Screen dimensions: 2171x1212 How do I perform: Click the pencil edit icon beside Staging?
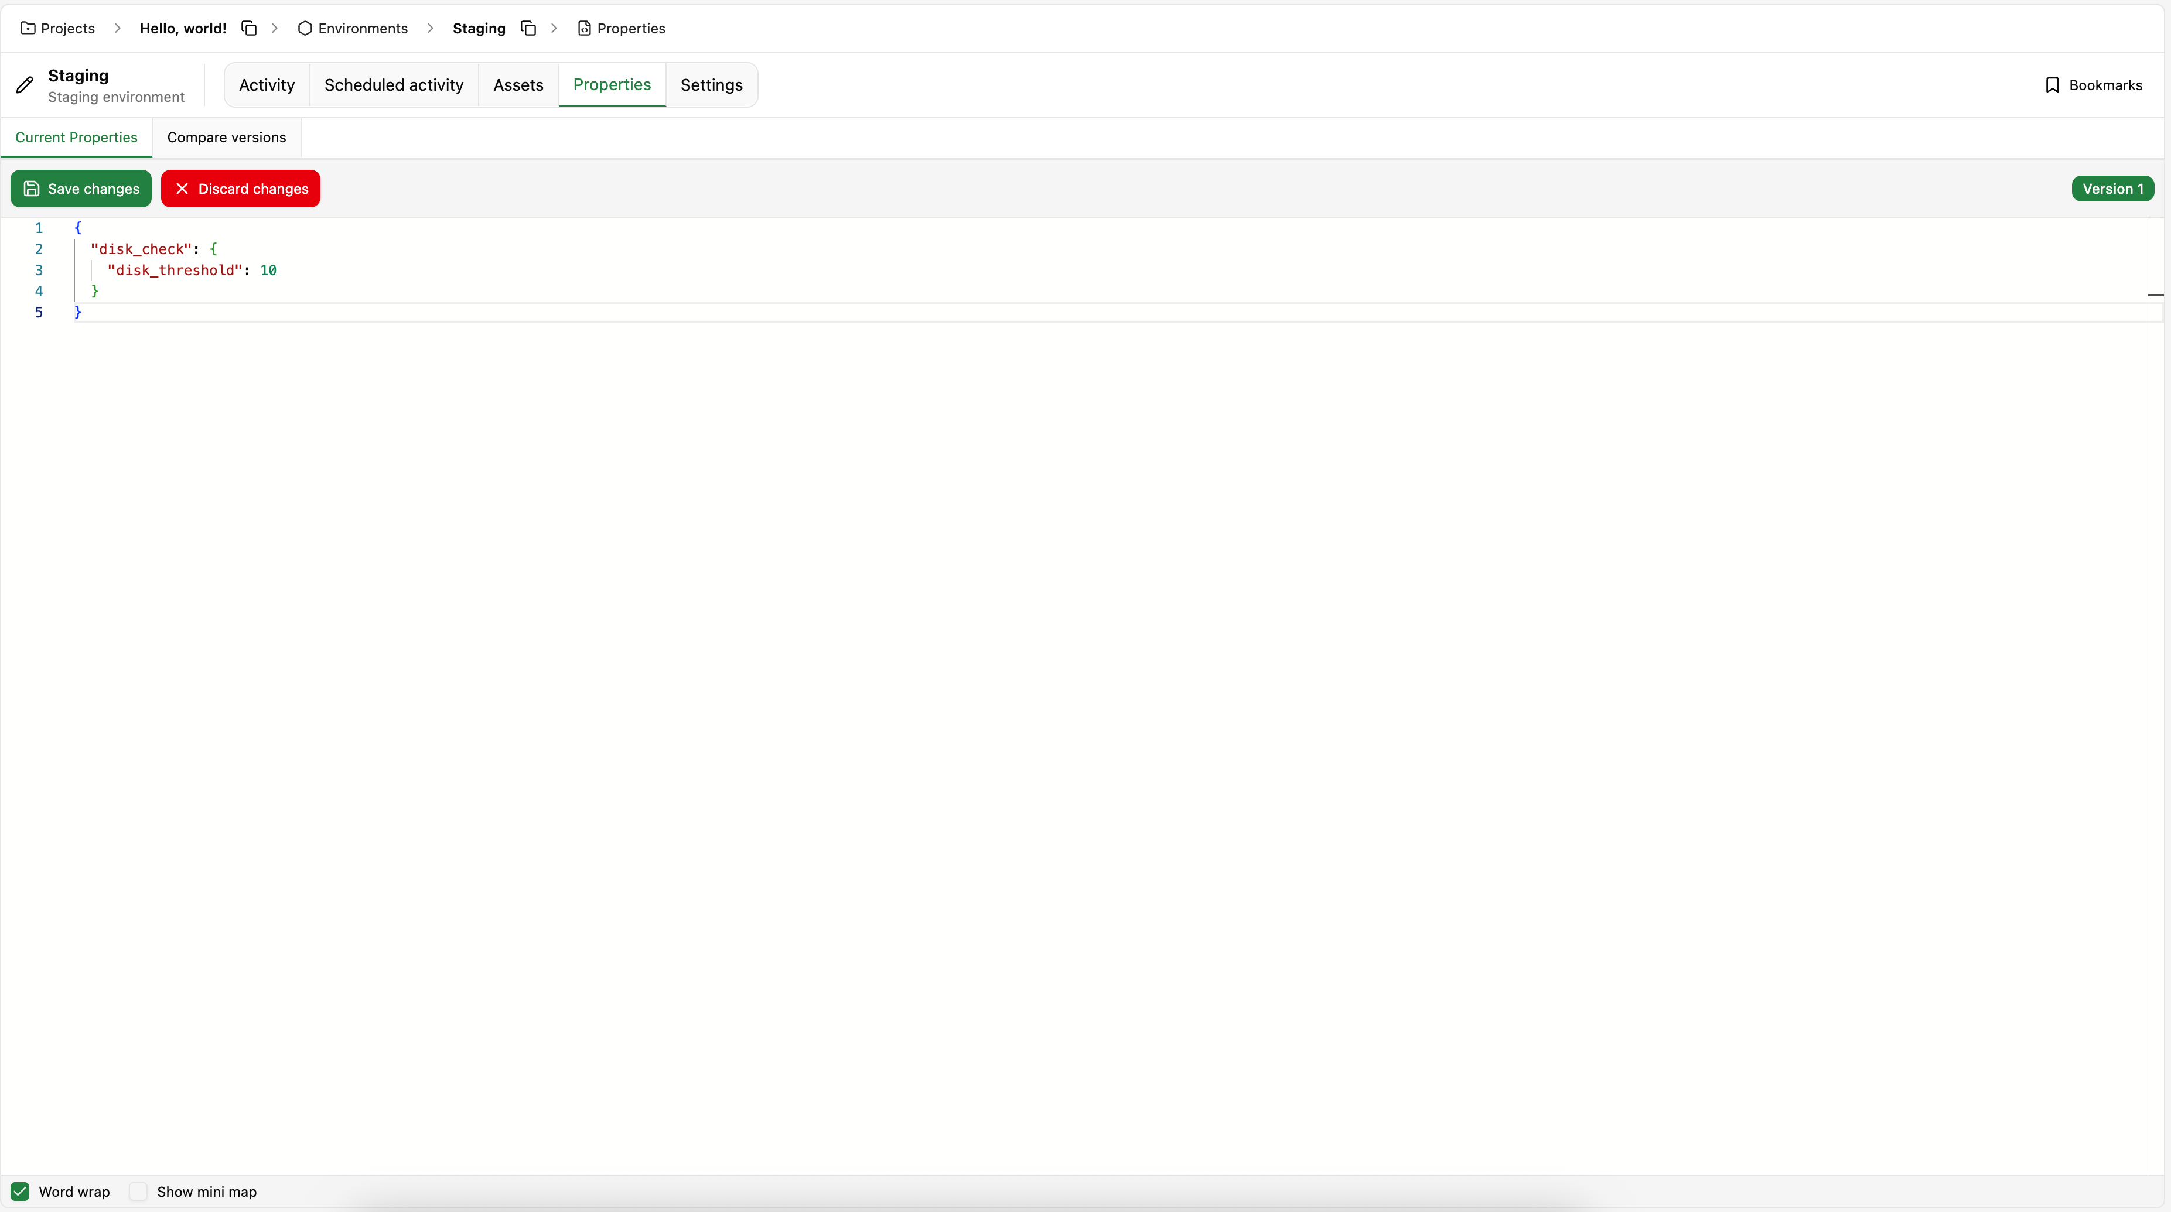(25, 85)
